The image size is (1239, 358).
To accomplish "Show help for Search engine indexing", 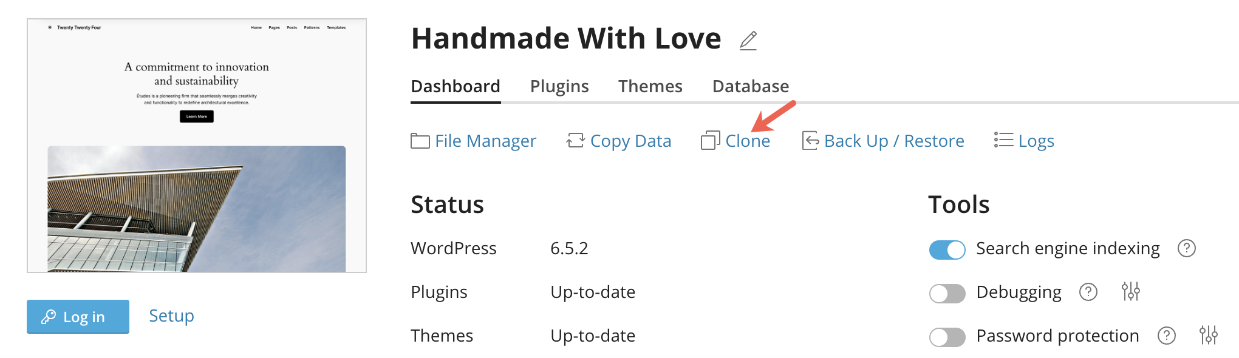I will pos(1186,248).
